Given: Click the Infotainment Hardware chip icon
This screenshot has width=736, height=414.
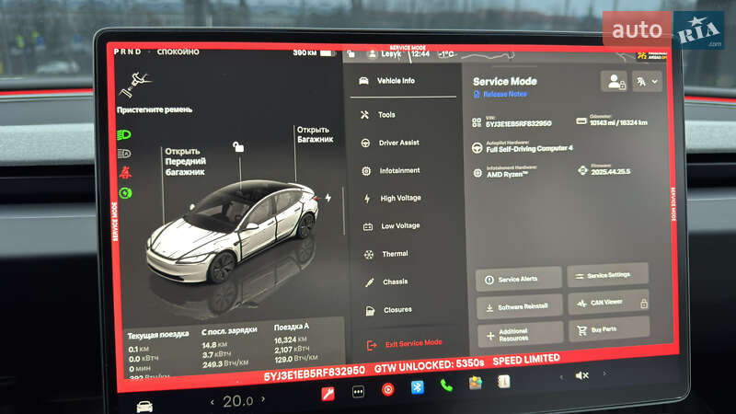Looking at the screenshot, I should (477, 173).
